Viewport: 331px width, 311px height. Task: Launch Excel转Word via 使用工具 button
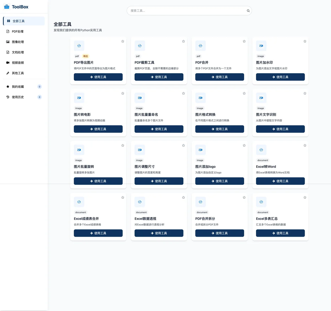(x=280, y=181)
